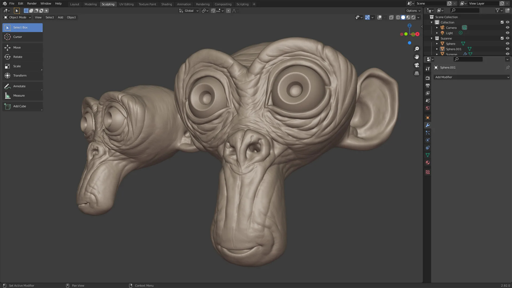512x288 pixels.
Task: Toggle camera view icon in viewport
Action: (417, 65)
